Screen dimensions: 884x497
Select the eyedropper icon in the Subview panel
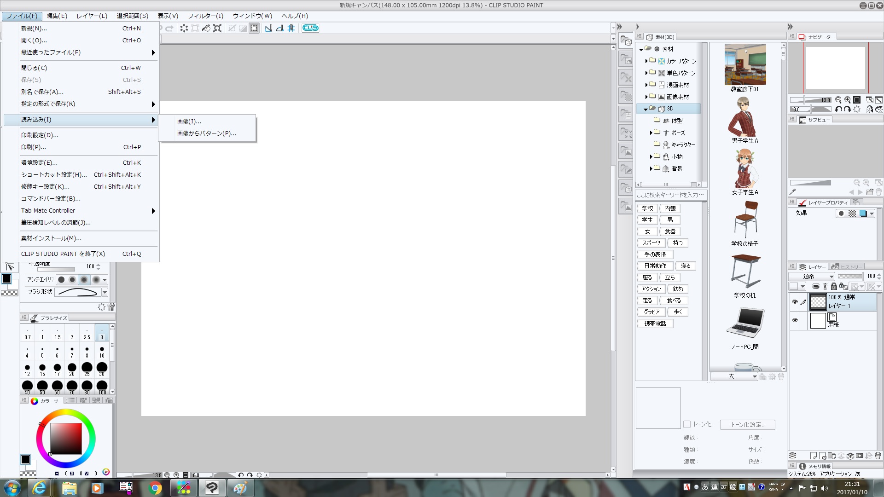point(793,192)
